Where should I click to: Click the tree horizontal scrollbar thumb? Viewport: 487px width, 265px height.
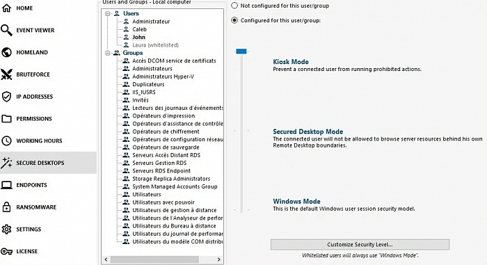[x=154, y=259]
